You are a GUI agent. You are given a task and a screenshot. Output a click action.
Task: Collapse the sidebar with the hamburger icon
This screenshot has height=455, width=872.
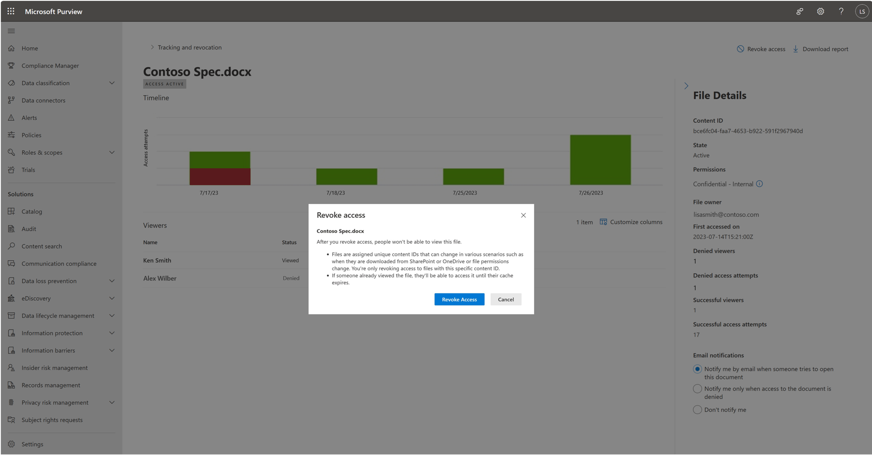pyautogui.click(x=11, y=30)
